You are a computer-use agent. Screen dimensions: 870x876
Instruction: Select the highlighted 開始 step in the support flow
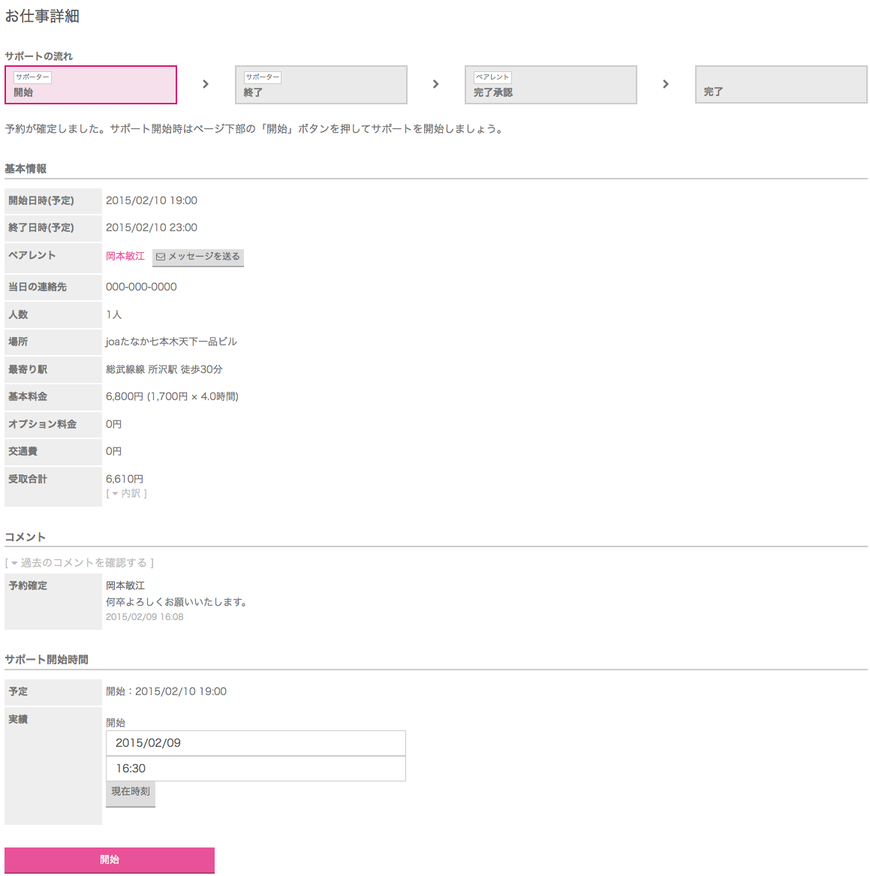(91, 85)
